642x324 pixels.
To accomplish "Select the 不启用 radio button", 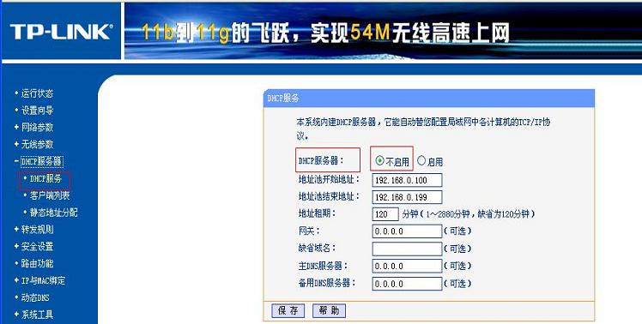I will [x=379, y=161].
